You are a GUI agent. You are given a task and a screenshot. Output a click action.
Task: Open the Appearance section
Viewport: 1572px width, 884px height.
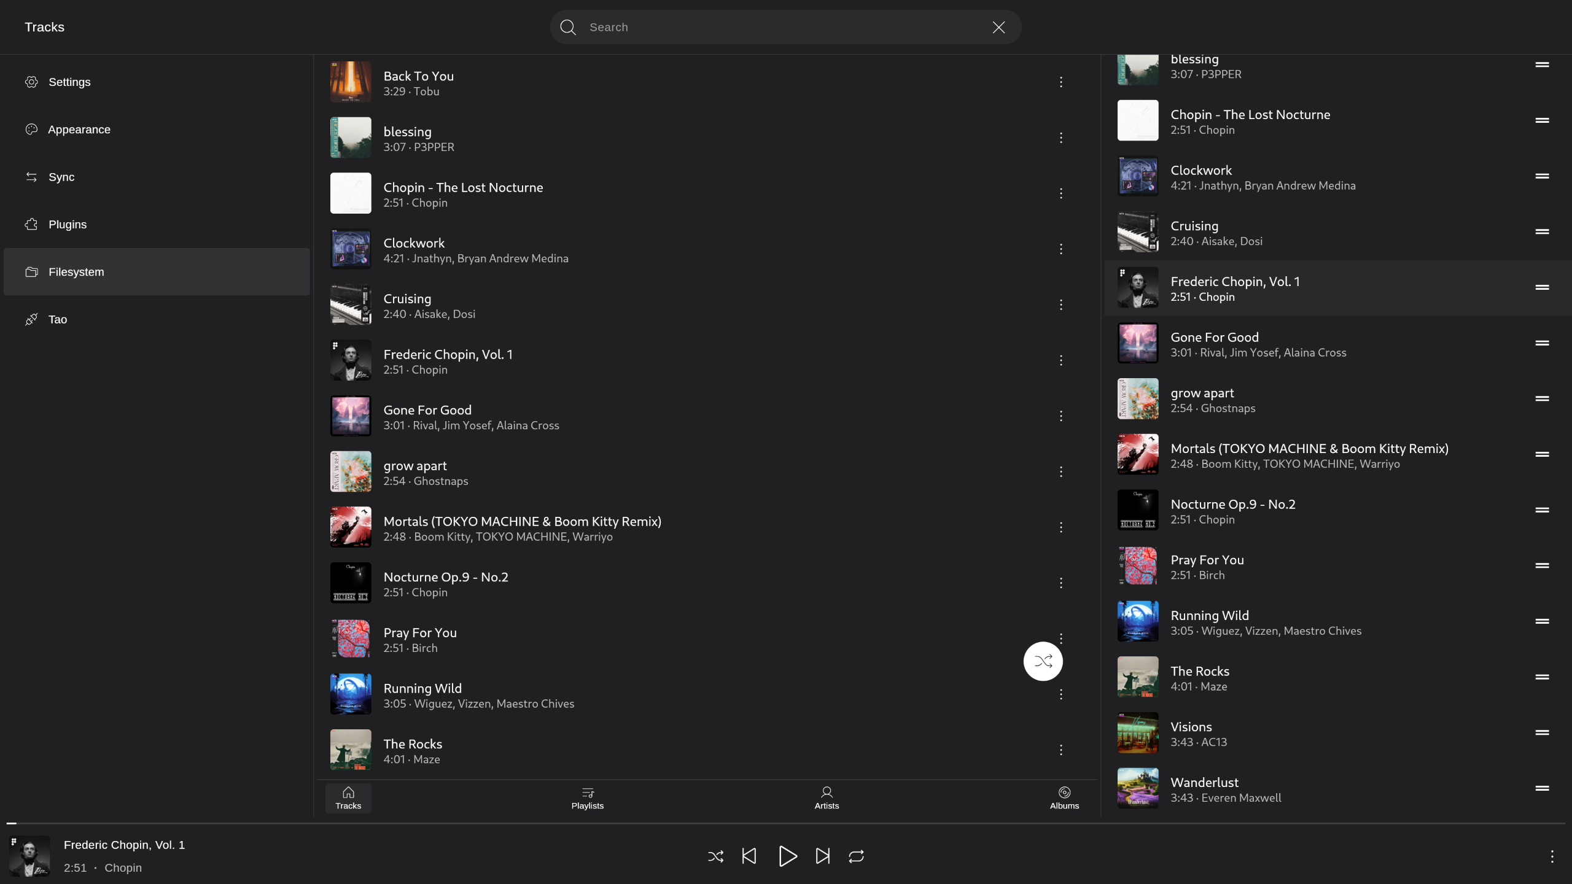pos(157,130)
